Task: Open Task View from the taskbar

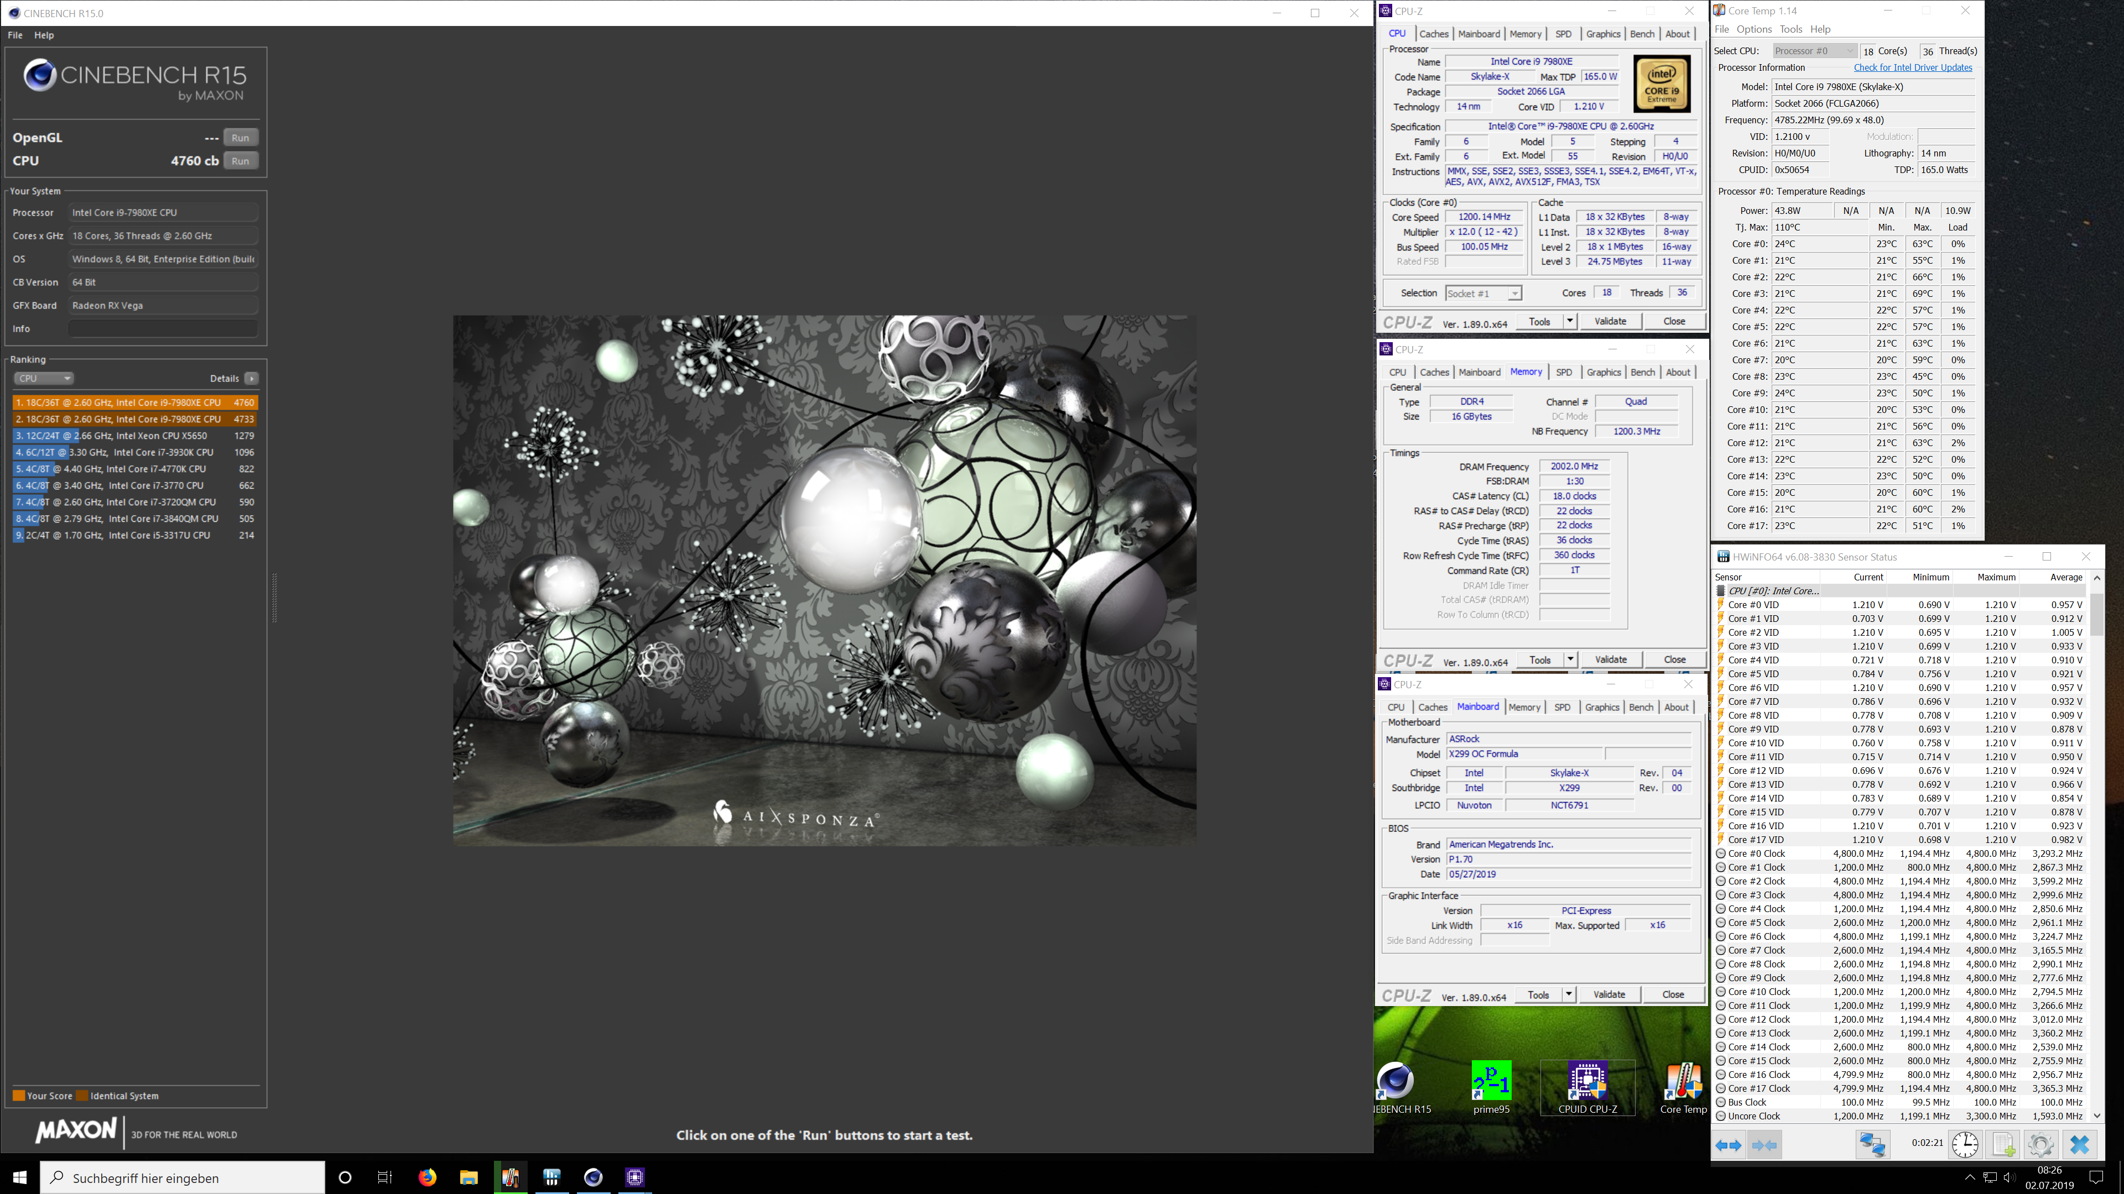Action: click(385, 1177)
